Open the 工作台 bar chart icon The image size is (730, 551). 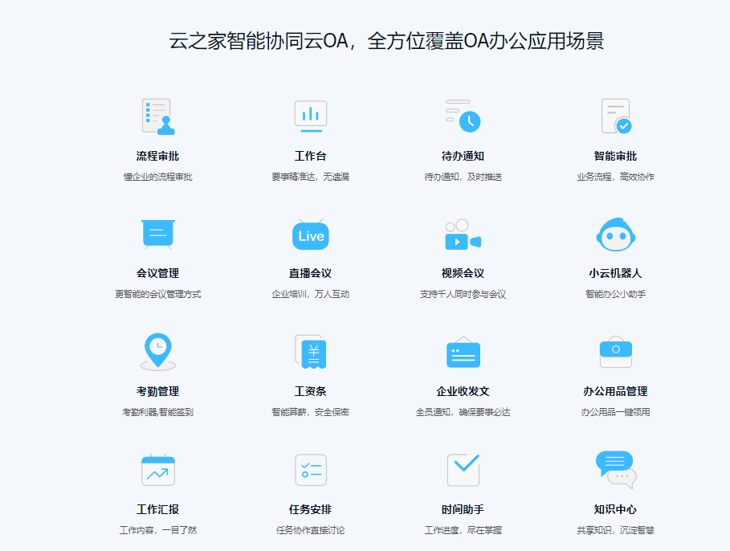click(x=311, y=116)
